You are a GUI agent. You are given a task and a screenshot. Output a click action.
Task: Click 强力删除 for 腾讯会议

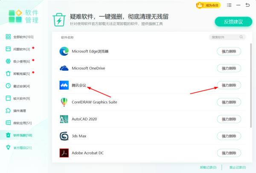pyautogui.click(x=229, y=85)
